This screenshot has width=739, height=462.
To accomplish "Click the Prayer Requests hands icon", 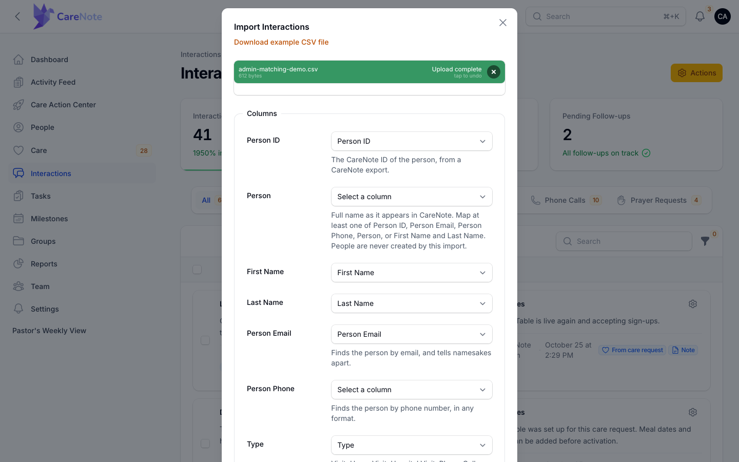I will click(621, 200).
